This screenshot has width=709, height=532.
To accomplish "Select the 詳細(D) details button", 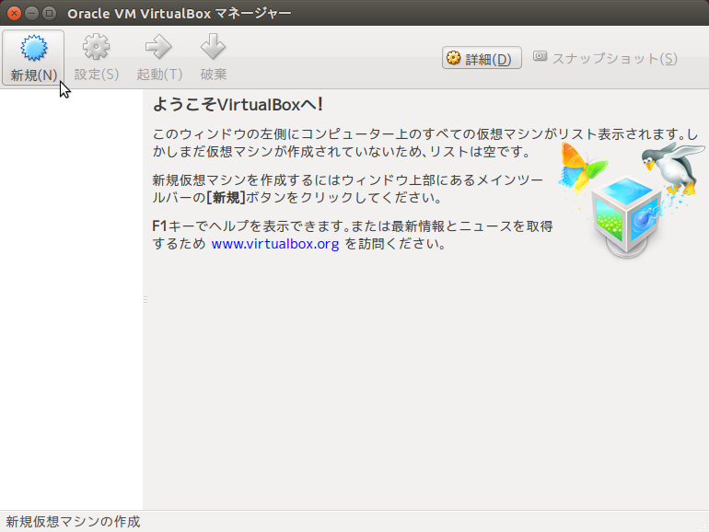I will click(482, 58).
